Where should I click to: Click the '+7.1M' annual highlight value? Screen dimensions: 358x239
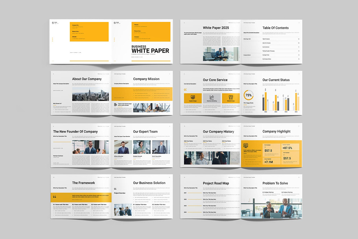(x=269, y=162)
